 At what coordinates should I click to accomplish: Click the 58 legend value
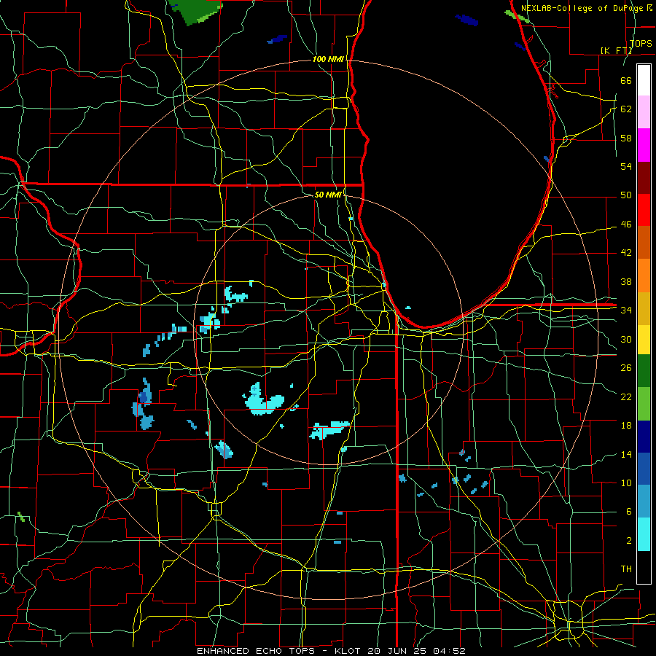pos(626,138)
